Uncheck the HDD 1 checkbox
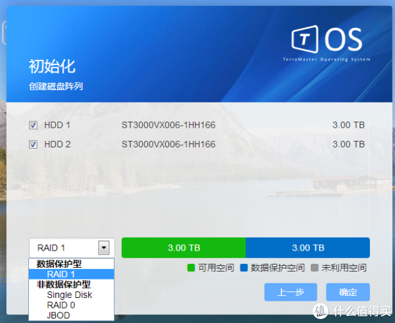 (x=34, y=125)
